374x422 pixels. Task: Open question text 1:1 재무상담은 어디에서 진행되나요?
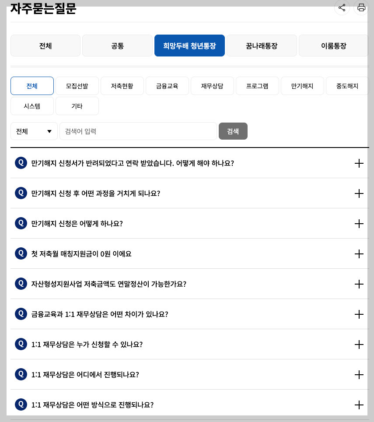pyautogui.click(x=85, y=375)
